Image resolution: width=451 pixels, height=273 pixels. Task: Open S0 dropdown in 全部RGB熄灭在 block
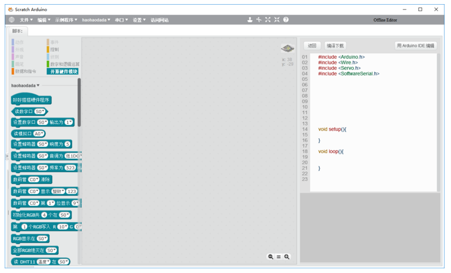pos(52,250)
